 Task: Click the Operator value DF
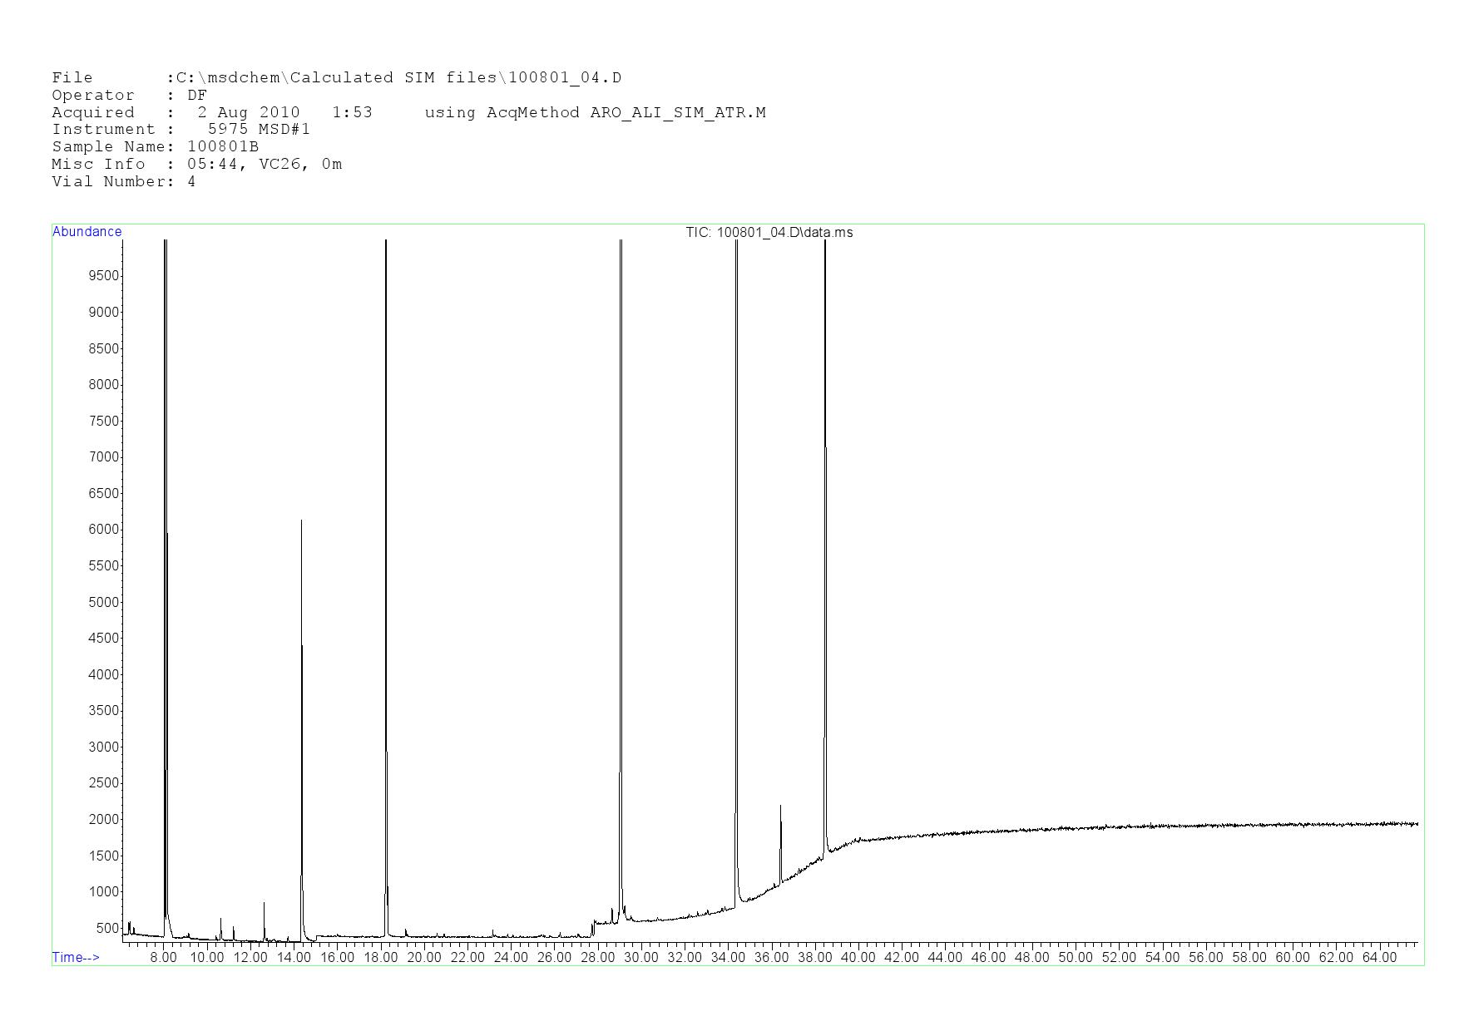click(x=197, y=96)
